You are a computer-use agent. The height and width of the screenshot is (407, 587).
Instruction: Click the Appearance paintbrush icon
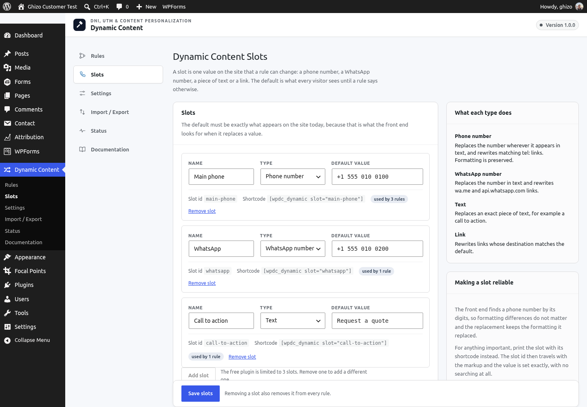pos(7,257)
